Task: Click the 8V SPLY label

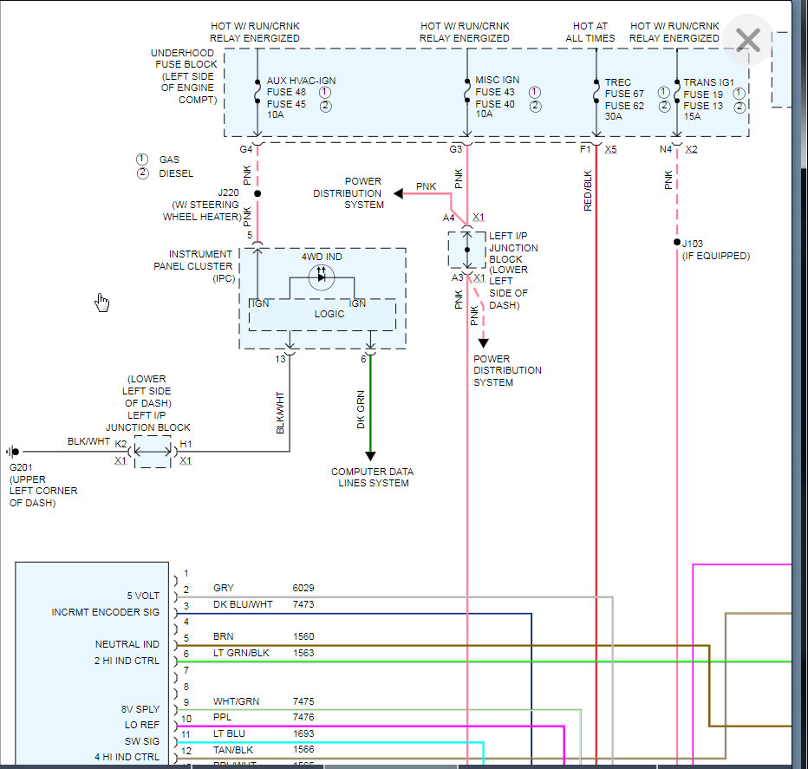Action: click(140, 709)
